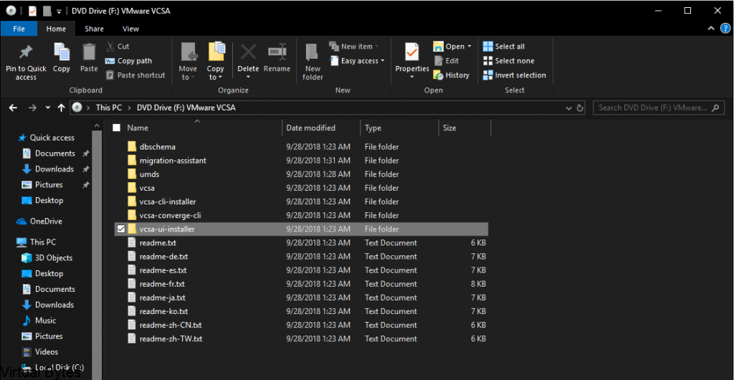This screenshot has width=734, height=380.
Task: Click the Paste ribbon icon
Action: (89, 52)
